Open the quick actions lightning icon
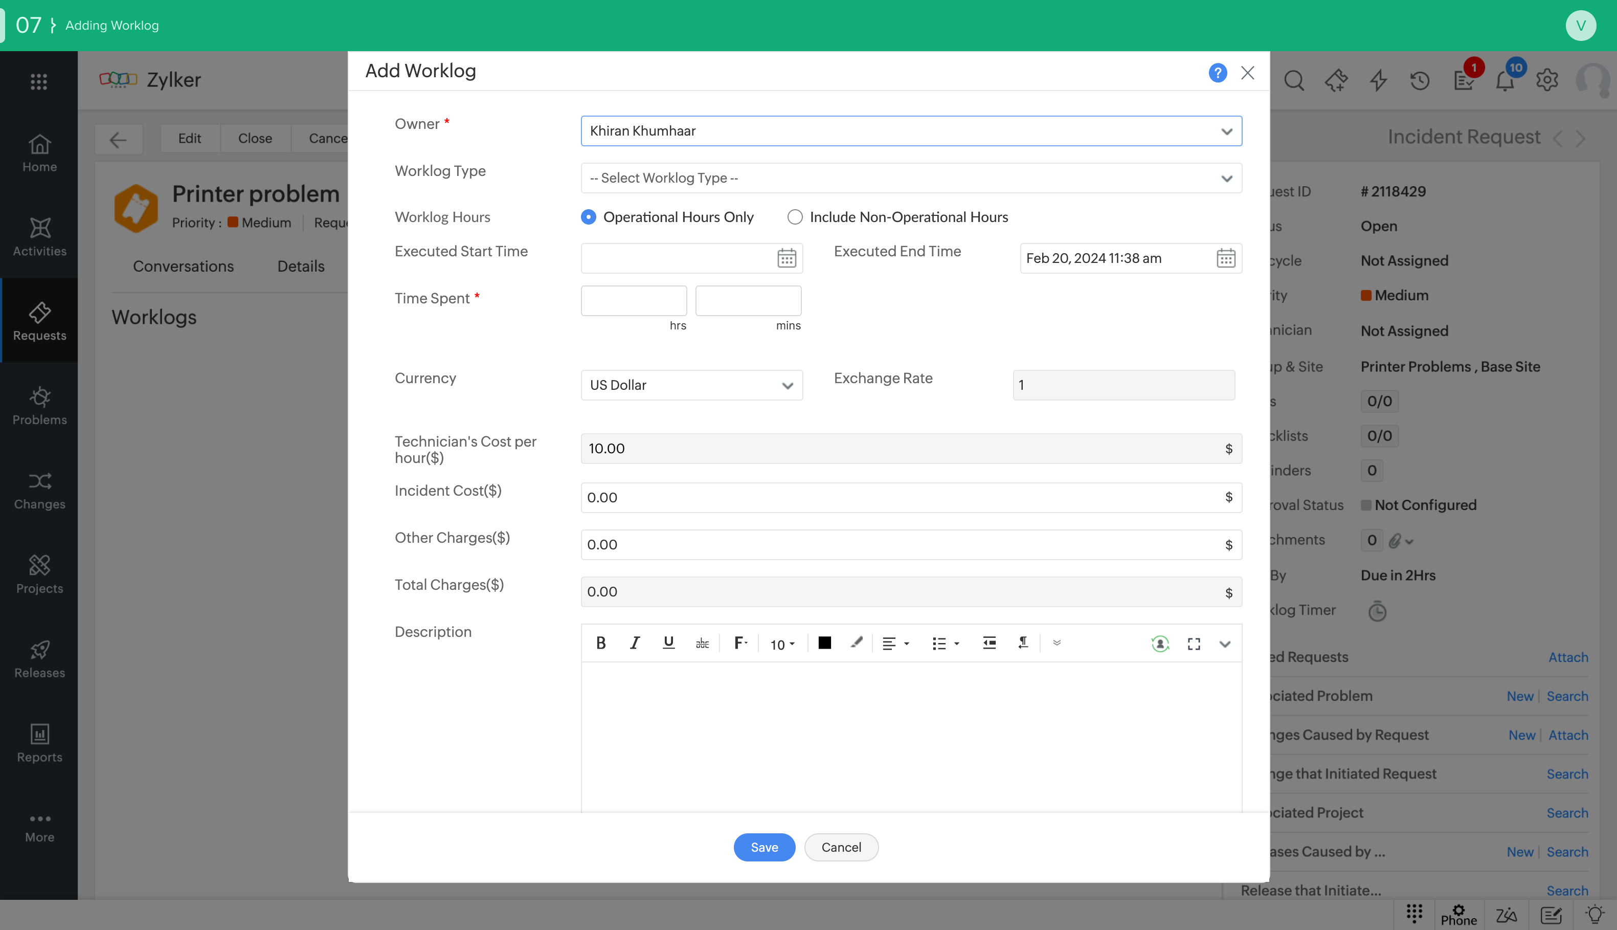 pos(1378,80)
